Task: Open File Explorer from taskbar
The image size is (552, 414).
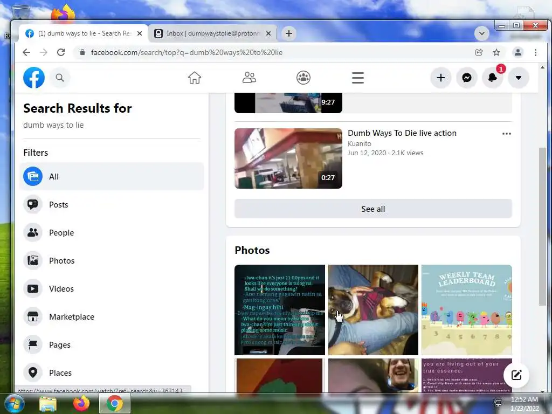Action: pos(48,403)
